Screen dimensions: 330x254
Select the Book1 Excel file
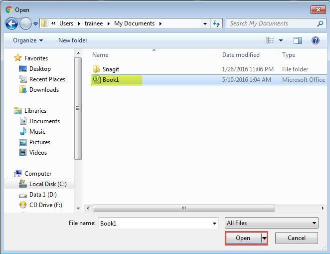209,80
